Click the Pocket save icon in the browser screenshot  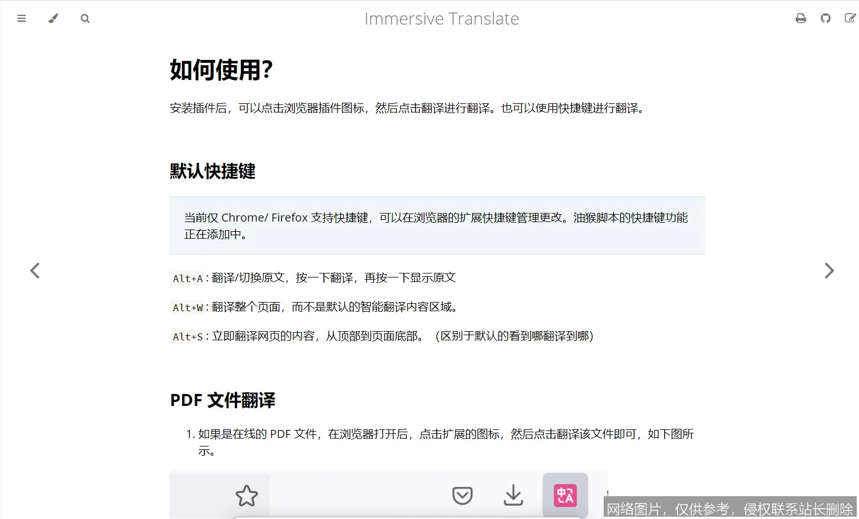coord(463,496)
